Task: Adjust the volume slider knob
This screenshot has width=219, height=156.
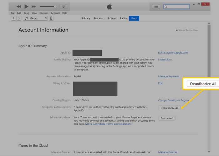Action: point(55,7)
